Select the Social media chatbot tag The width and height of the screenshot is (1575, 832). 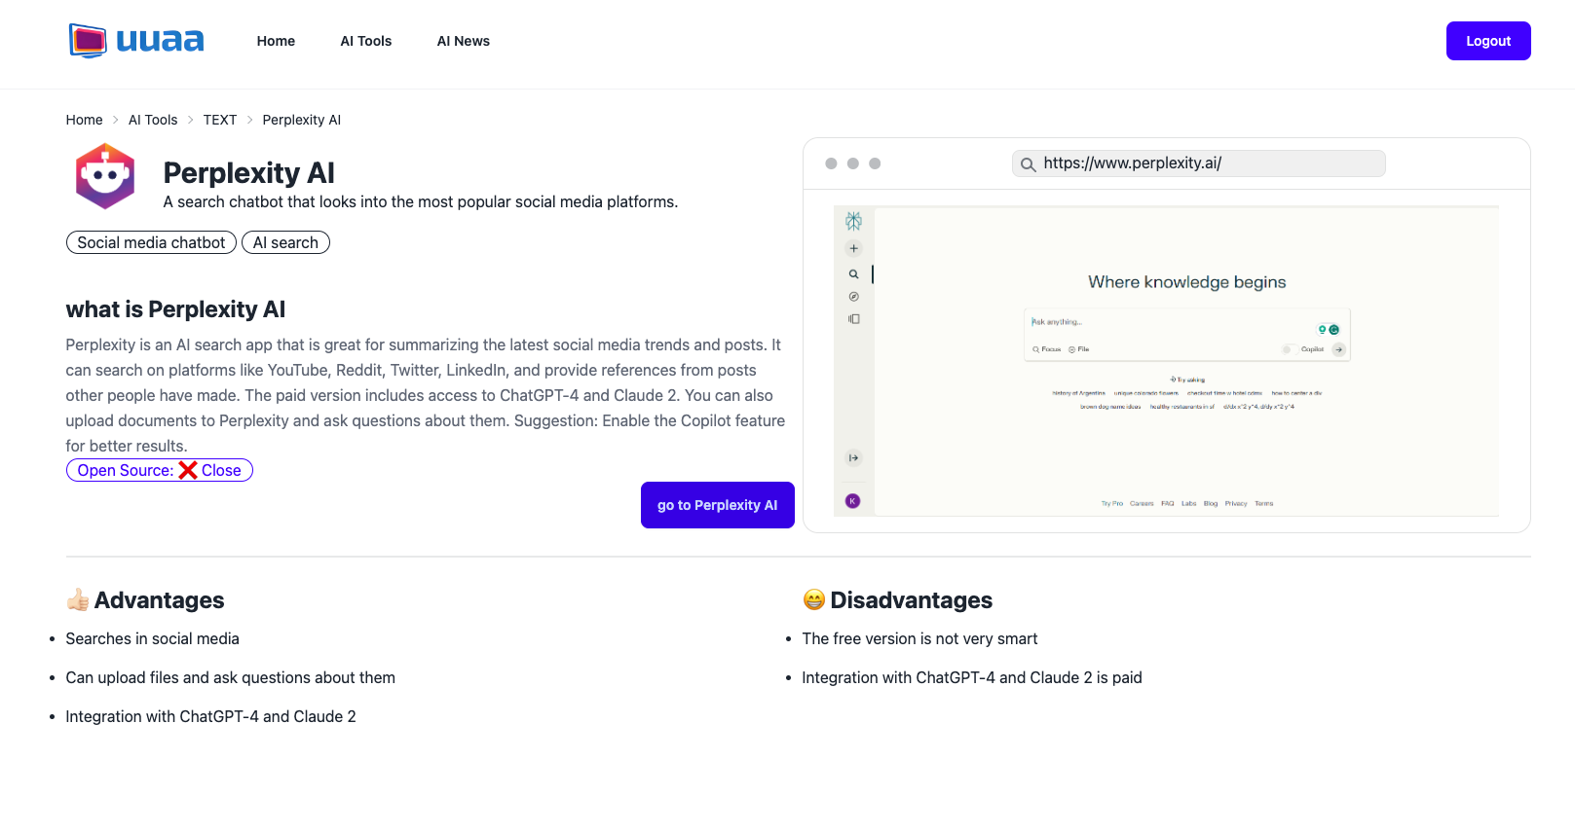pyautogui.click(x=151, y=242)
